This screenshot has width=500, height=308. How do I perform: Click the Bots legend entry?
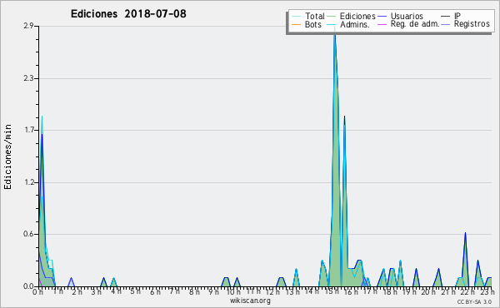(307, 24)
